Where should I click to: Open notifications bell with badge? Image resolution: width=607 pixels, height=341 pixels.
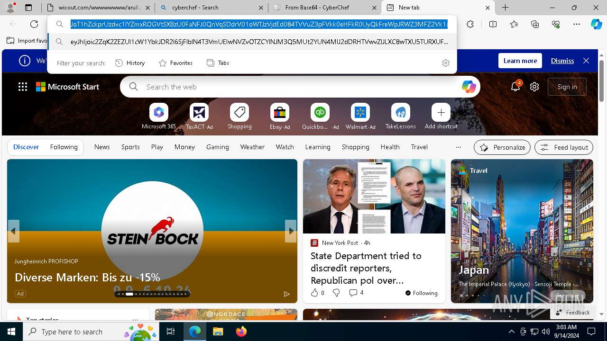click(x=515, y=86)
